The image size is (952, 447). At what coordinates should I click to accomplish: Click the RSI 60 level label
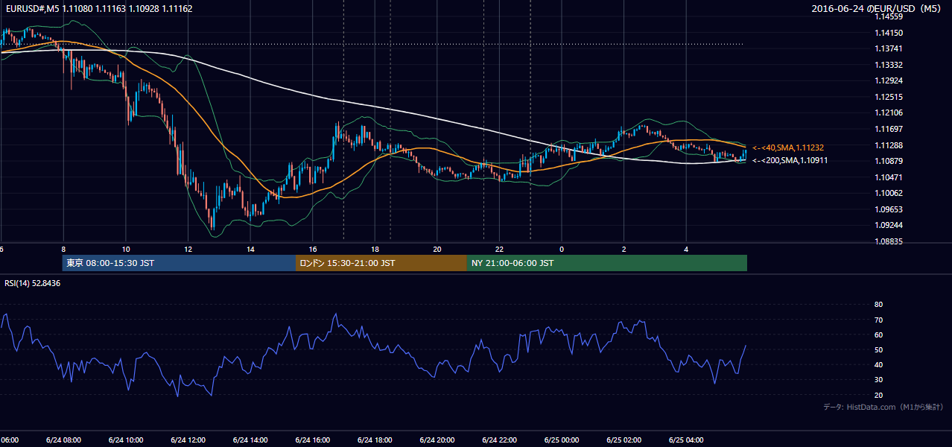tap(878, 335)
